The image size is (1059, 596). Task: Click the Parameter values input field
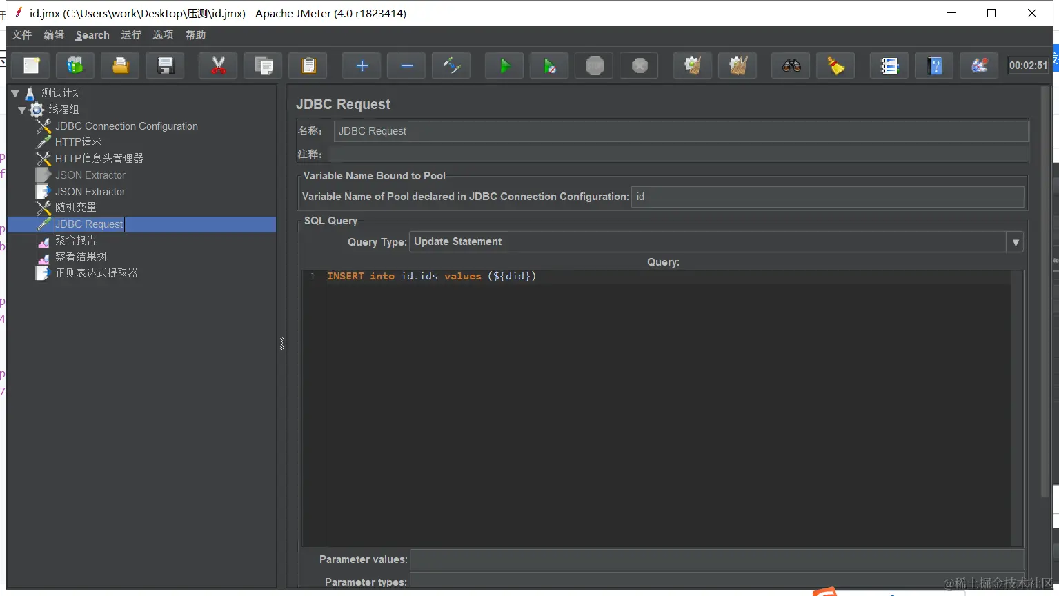tap(716, 559)
